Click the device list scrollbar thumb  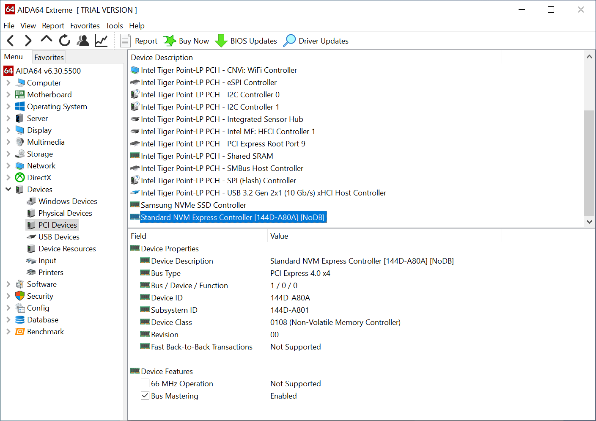[589, 163]
